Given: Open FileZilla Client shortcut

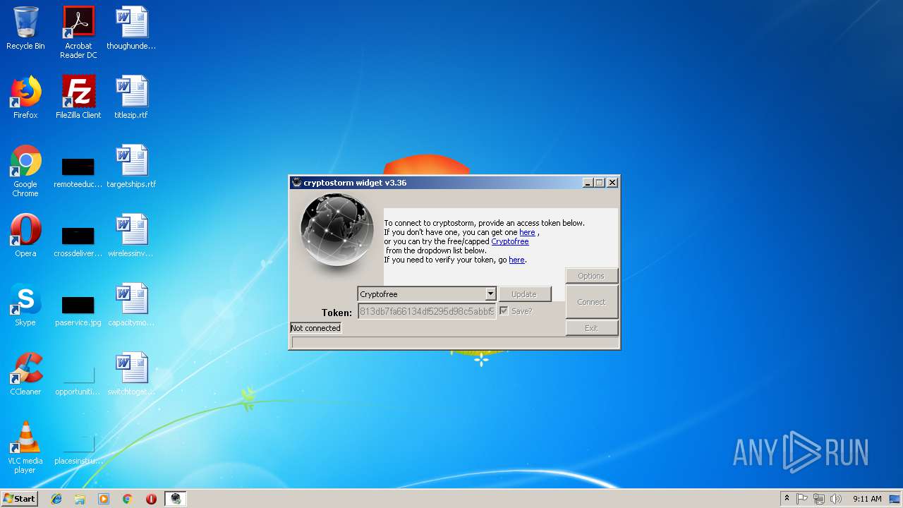Looking at the screenshot, I should click(78, 97).
